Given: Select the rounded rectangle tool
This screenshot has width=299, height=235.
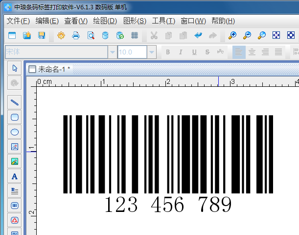Looking at the screenshot, I should 15,117.
